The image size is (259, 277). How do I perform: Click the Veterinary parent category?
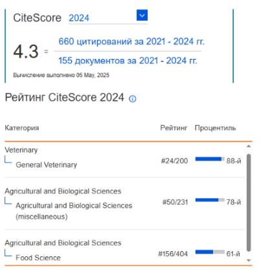[x=21, y=150]
